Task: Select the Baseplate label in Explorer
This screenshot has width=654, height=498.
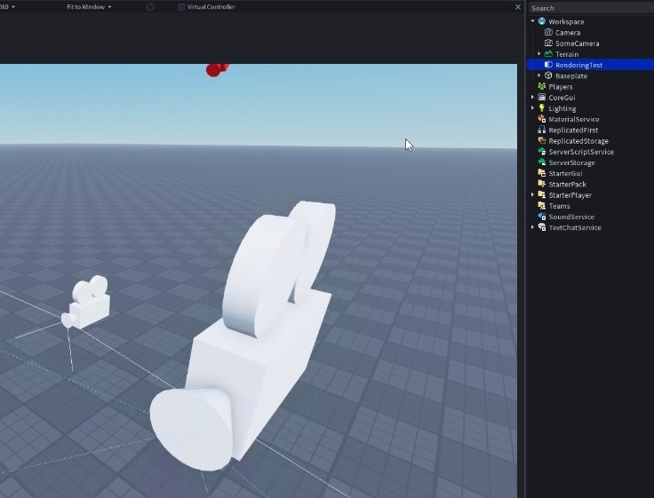Action: pyautogui.click(x=571, y=75)
